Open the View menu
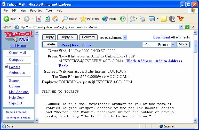Viewport: 199px width, 130px height. pos(23,11)
